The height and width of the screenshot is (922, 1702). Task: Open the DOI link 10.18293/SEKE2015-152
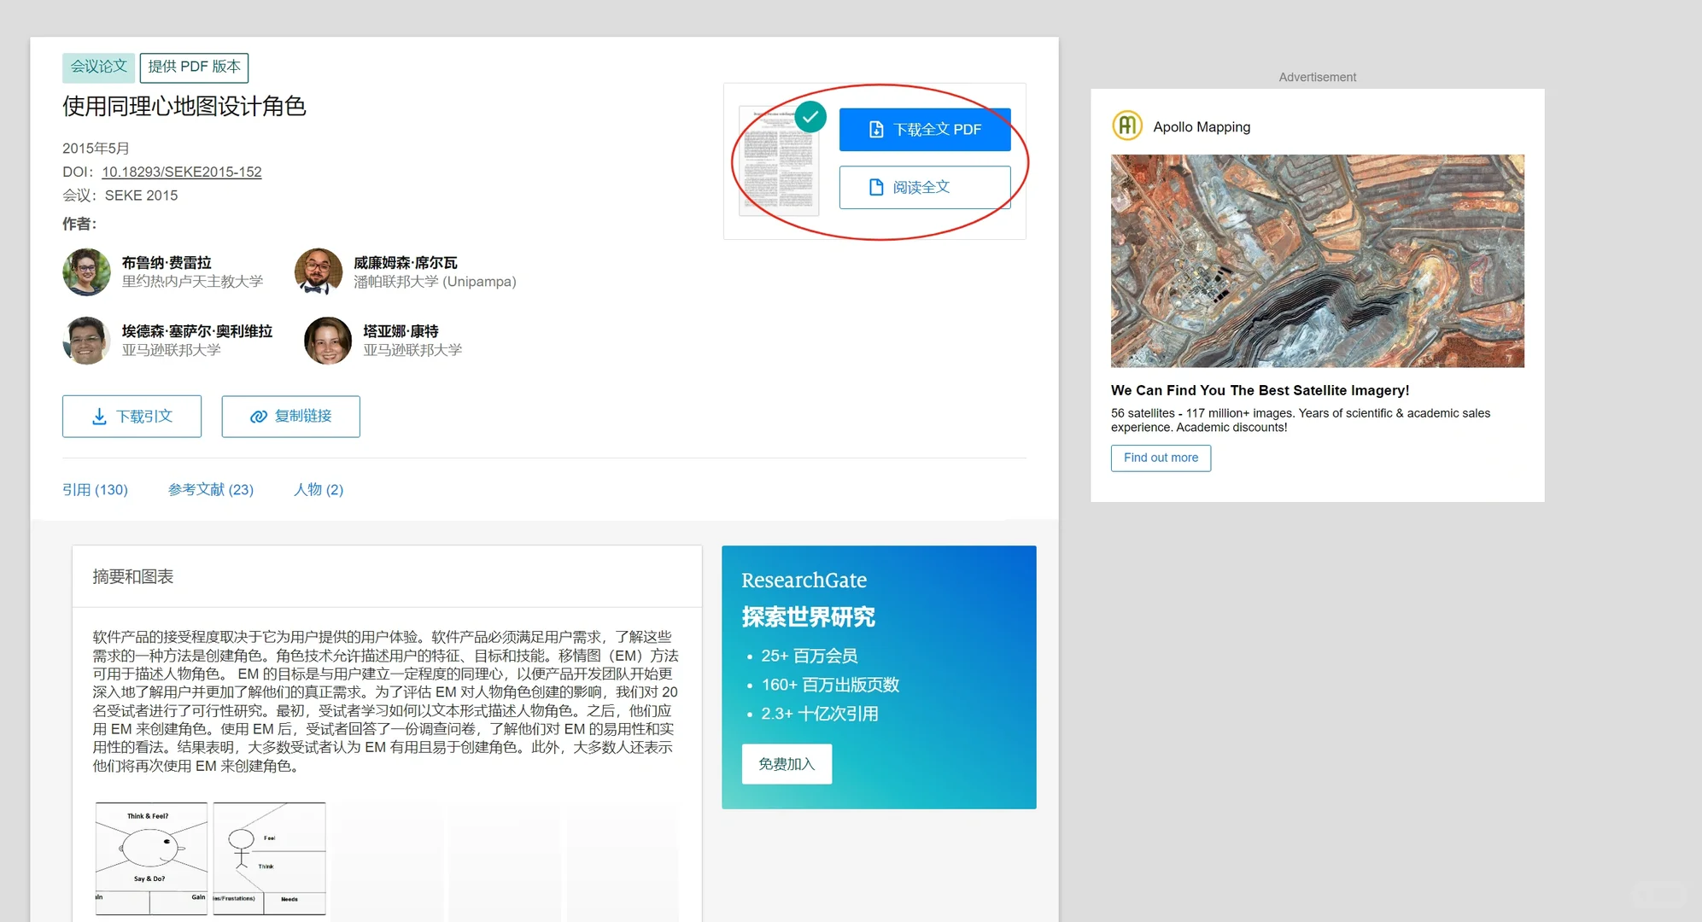[x=181, y=172]
